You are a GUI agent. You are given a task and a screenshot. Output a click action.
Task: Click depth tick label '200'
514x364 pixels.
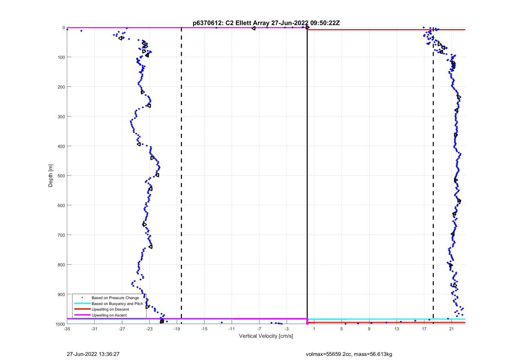61,87
